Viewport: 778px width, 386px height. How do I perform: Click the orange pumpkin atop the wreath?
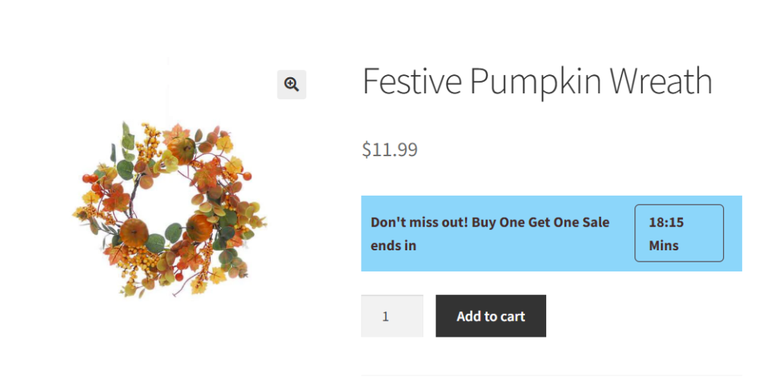point(182,149)
